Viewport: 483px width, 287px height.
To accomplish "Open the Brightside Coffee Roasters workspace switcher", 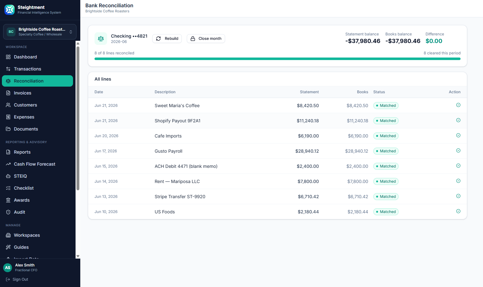I will [x=40, y=32].
